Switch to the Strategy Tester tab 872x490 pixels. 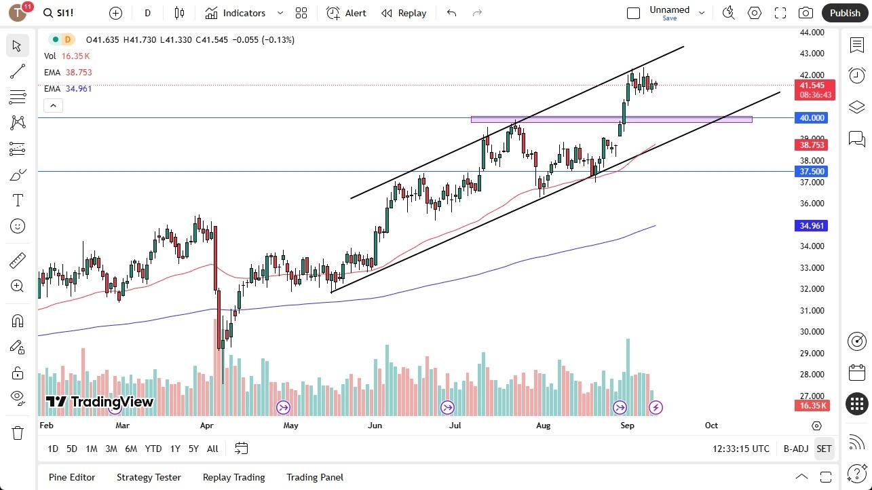click(x=149, y=477)
